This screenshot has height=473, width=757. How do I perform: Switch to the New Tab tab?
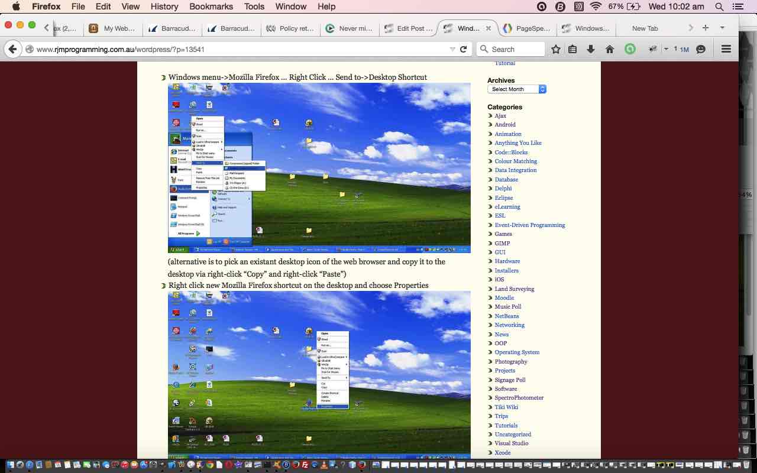(645, 28)
